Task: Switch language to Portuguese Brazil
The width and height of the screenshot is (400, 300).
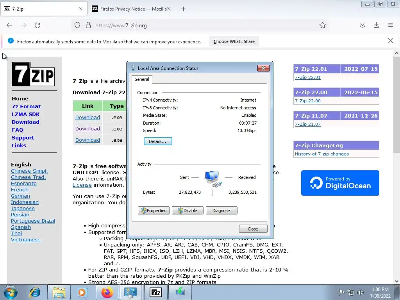Action: click(x=33, y=221)
